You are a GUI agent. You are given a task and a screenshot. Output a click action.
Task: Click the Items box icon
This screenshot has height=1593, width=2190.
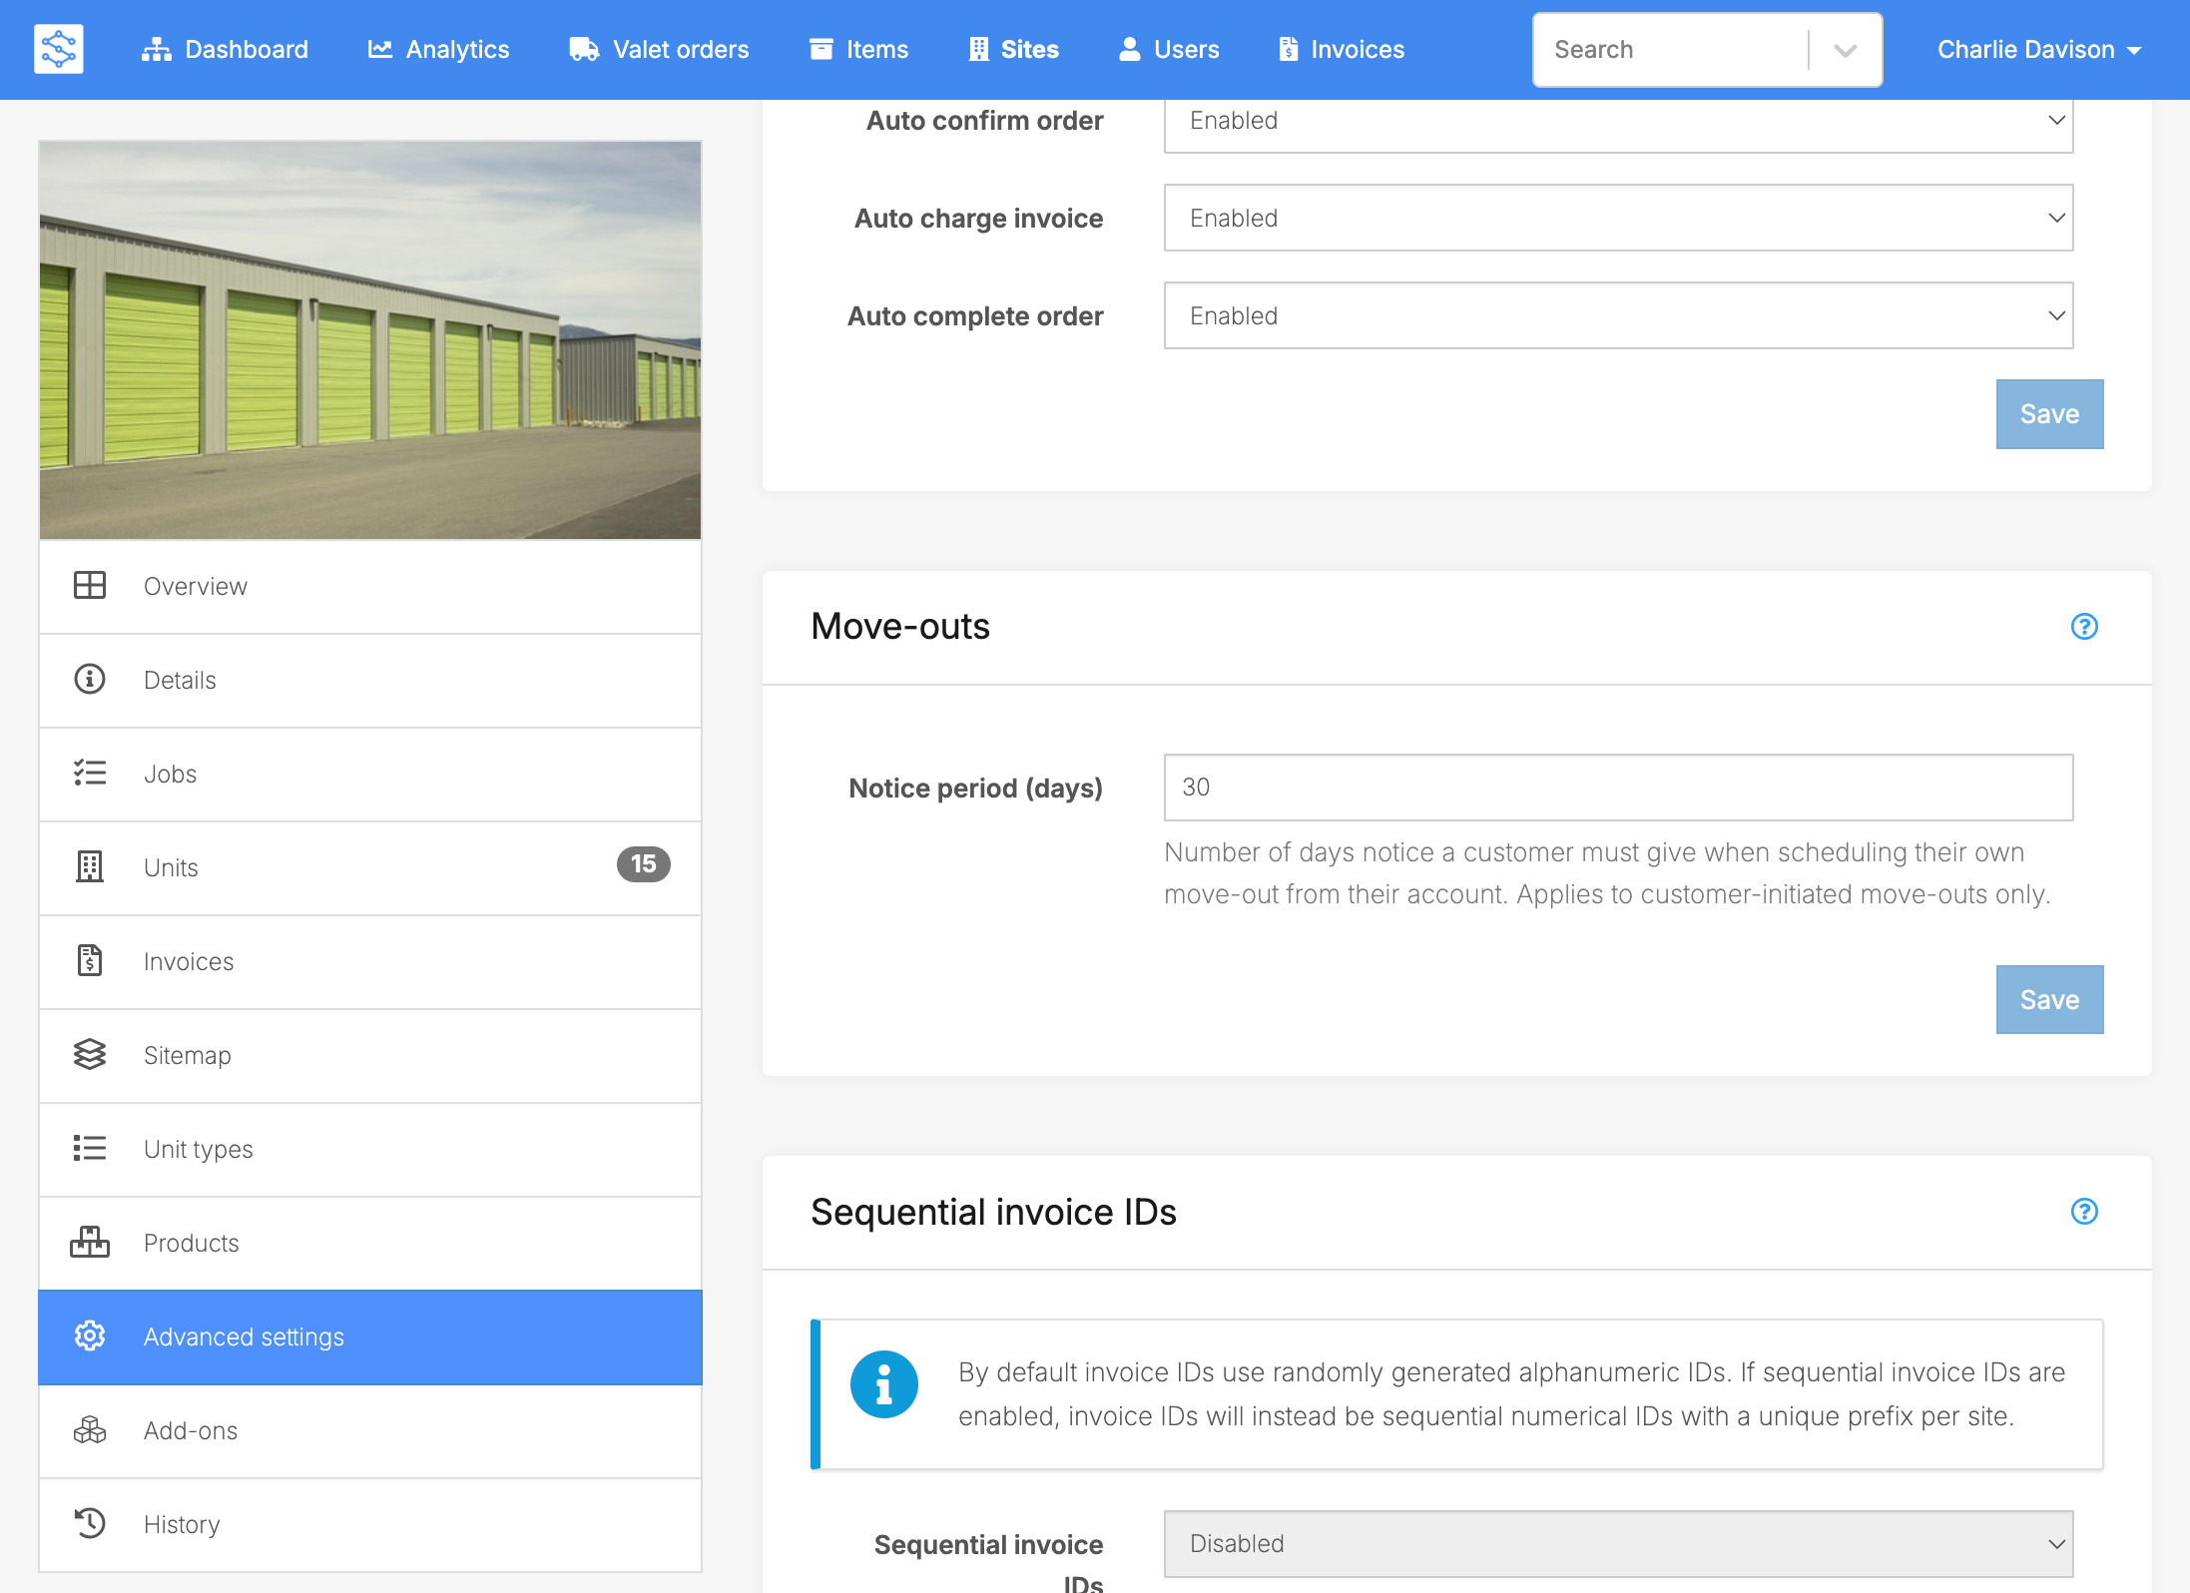pyautogui.click(x=821, y=49)
